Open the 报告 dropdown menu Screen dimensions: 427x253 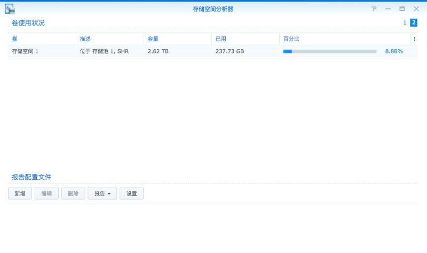click(x=102, y=193)
